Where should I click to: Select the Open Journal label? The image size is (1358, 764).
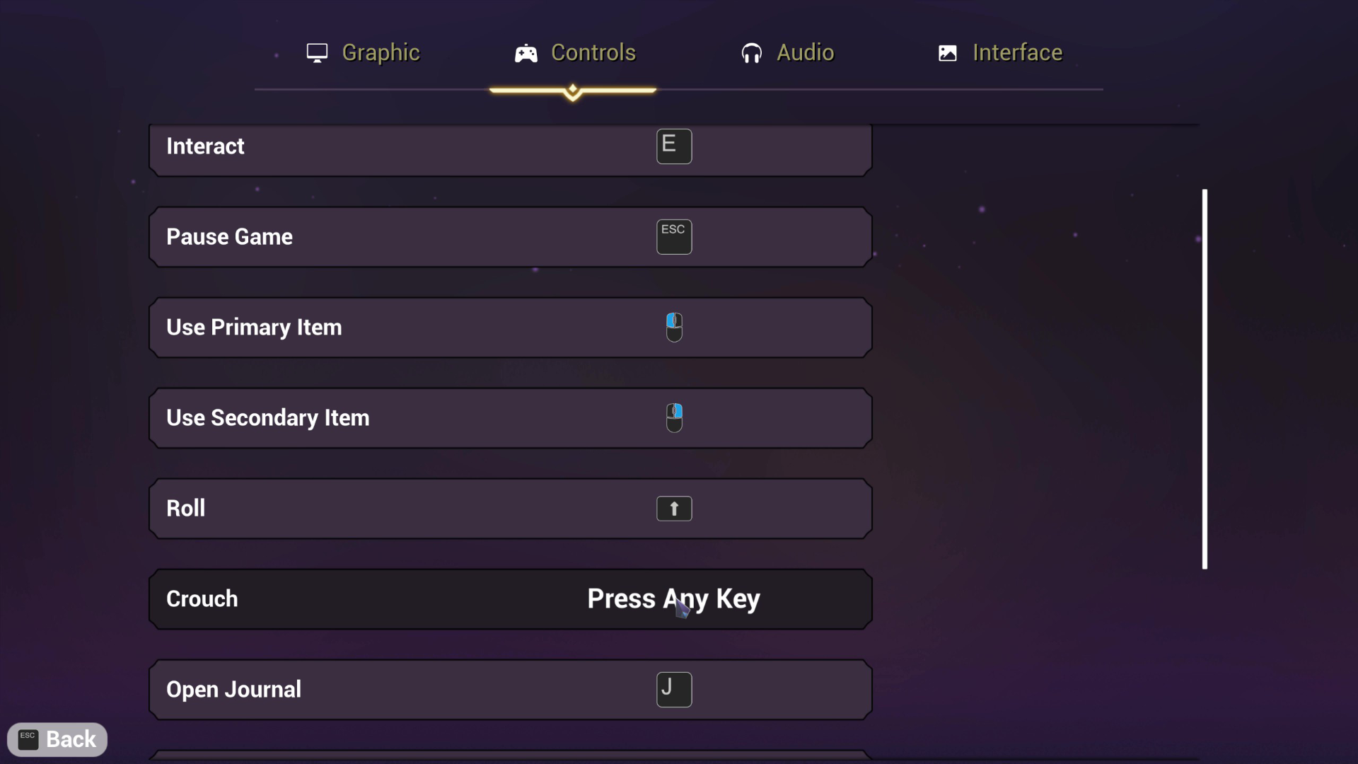pos(233,690)
